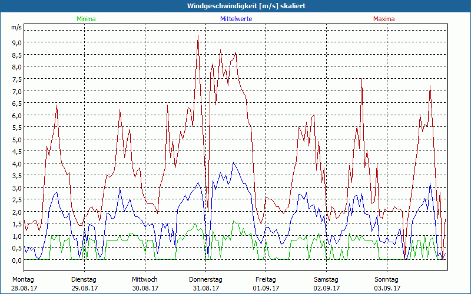This screenshot has height=294, width=471.
Task: Click the 0,5 y-axis value
Action: (x=17, y=248)
